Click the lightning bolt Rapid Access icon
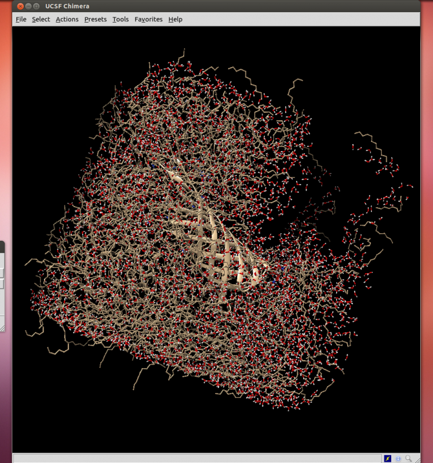This screenshot has width=433, height=463. point(387,458)
